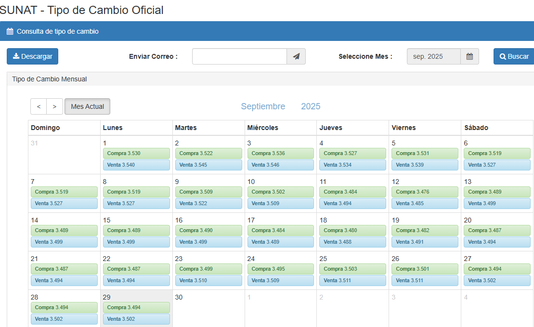Click the paper plane send email icon
534x327 pixels.
coord(296,56)
